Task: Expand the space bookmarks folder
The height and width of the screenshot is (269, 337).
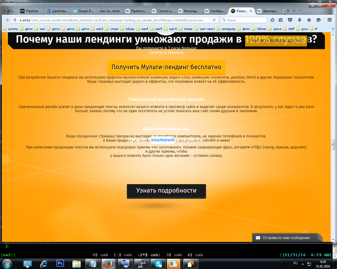Action: [x=275, y=29]
